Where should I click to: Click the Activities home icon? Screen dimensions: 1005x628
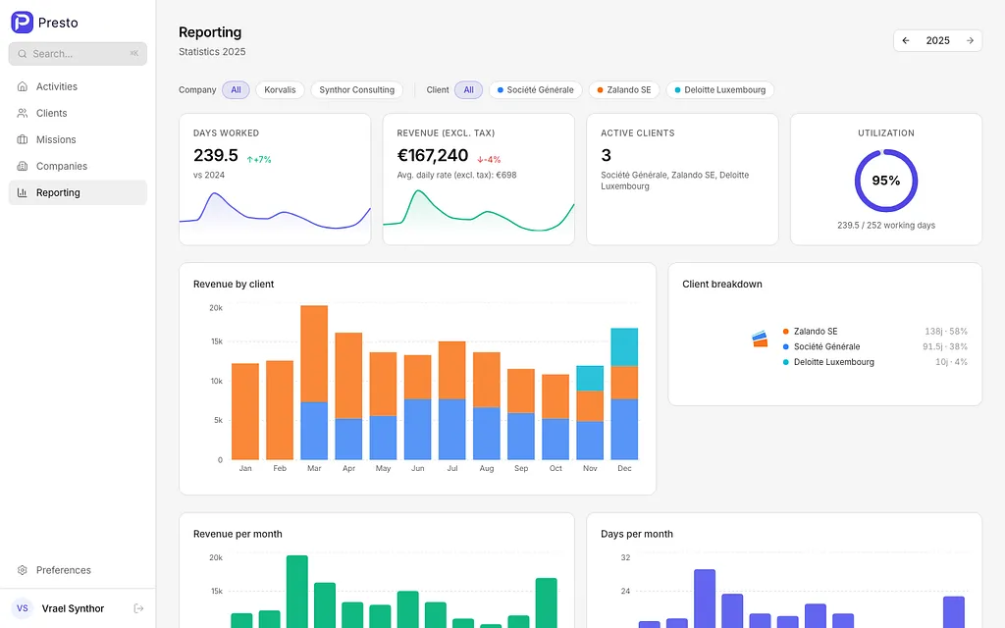tap(23, 86)
